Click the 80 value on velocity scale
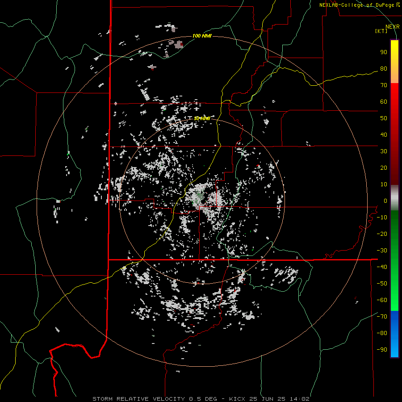Viewport: 402px width, 402px height. (x=384, y=68)
